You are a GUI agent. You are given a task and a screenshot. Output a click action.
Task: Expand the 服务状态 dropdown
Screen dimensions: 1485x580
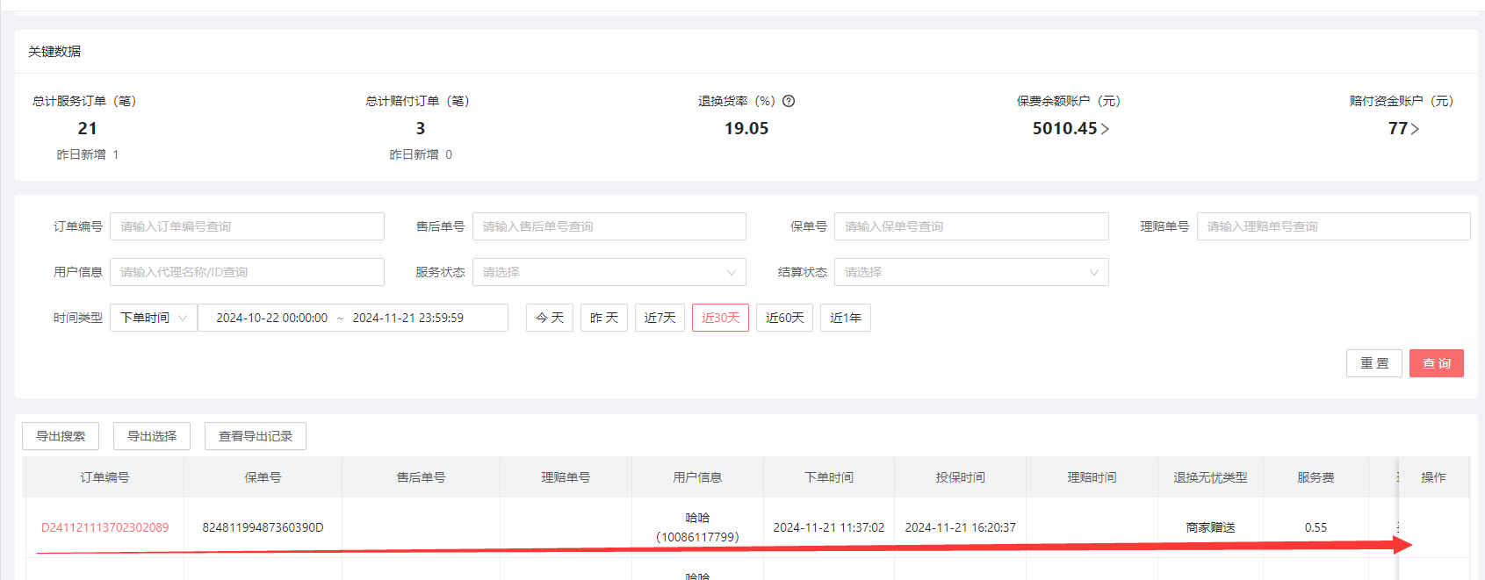(x=609, y=272)
